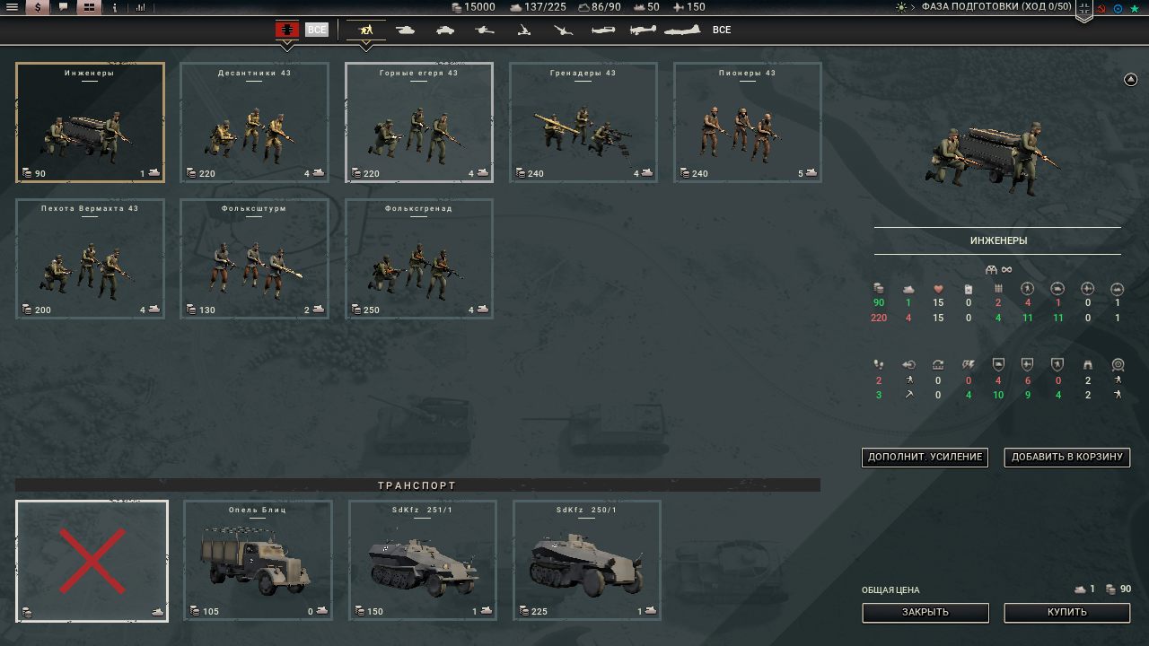Select the fighter plane category icon
Image resolution: width=1149 pixels, height=646 pixels.
[603, 30]
